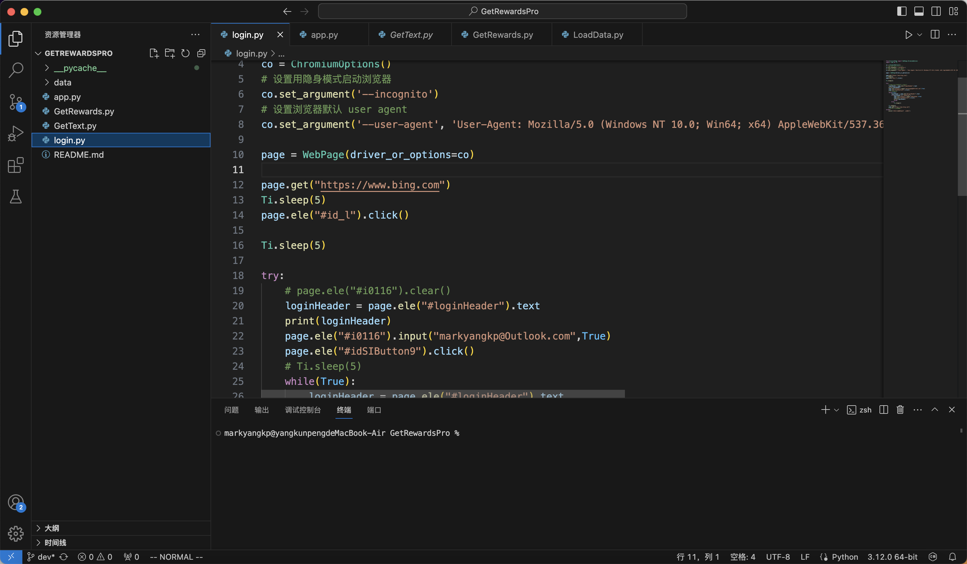Switch the dev* git branch

41,557
